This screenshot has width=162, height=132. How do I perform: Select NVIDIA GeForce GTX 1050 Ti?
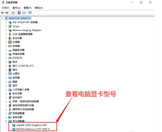(33, 129)
